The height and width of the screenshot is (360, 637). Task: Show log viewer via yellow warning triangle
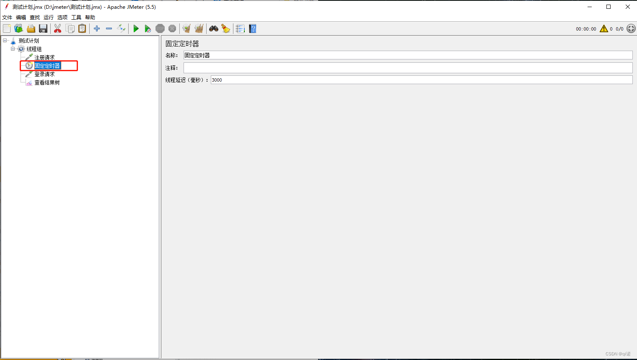click(x=604, y=28)
